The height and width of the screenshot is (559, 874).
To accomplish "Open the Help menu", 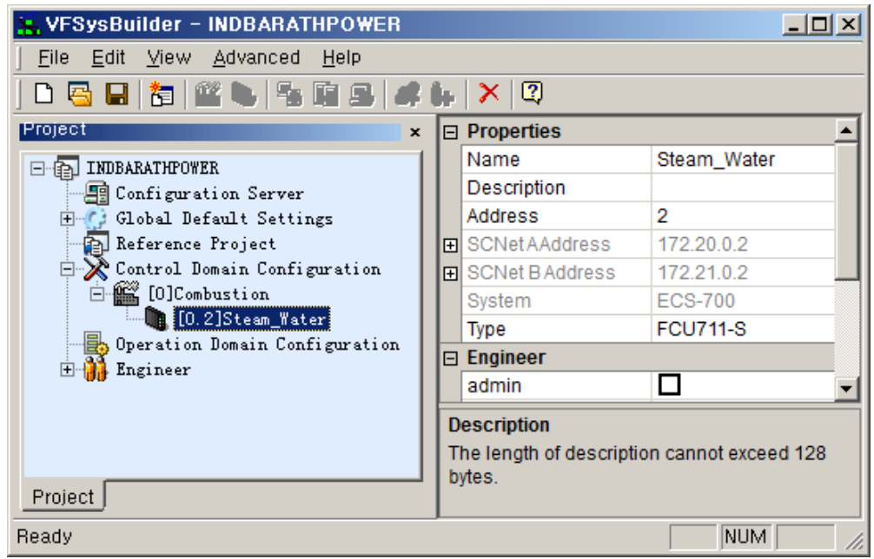I will (341, 57).
